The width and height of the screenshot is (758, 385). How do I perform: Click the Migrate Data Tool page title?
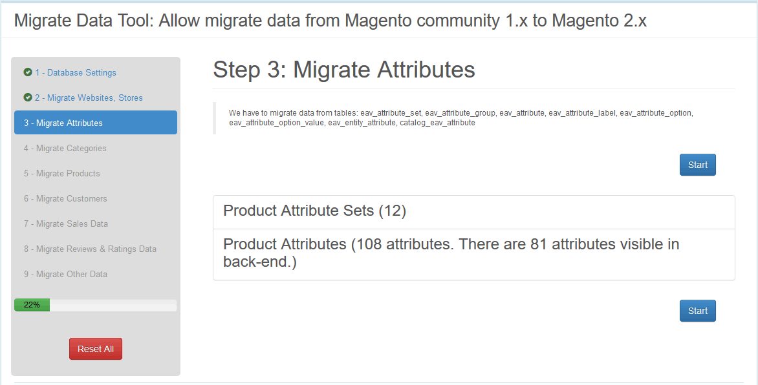[330, 21]
